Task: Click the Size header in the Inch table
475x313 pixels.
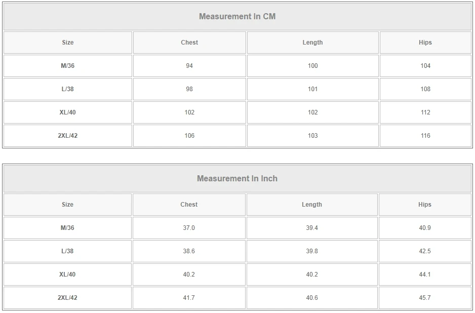Action: click(67, 205)
